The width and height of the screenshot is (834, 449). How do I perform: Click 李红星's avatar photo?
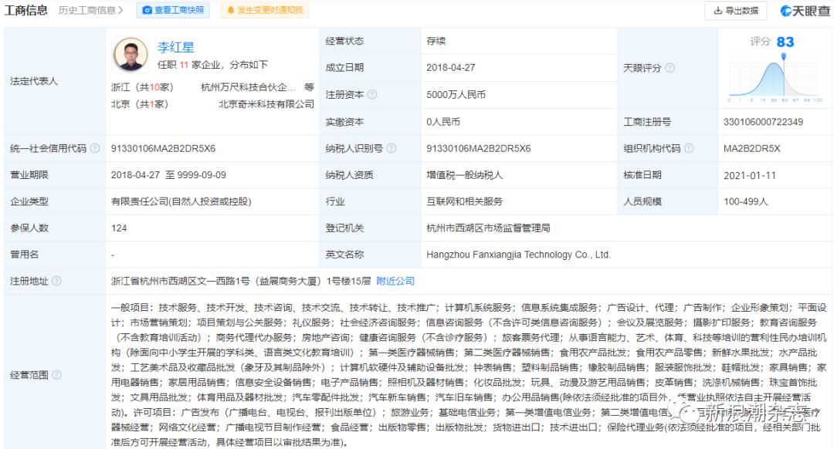[130, 54]
